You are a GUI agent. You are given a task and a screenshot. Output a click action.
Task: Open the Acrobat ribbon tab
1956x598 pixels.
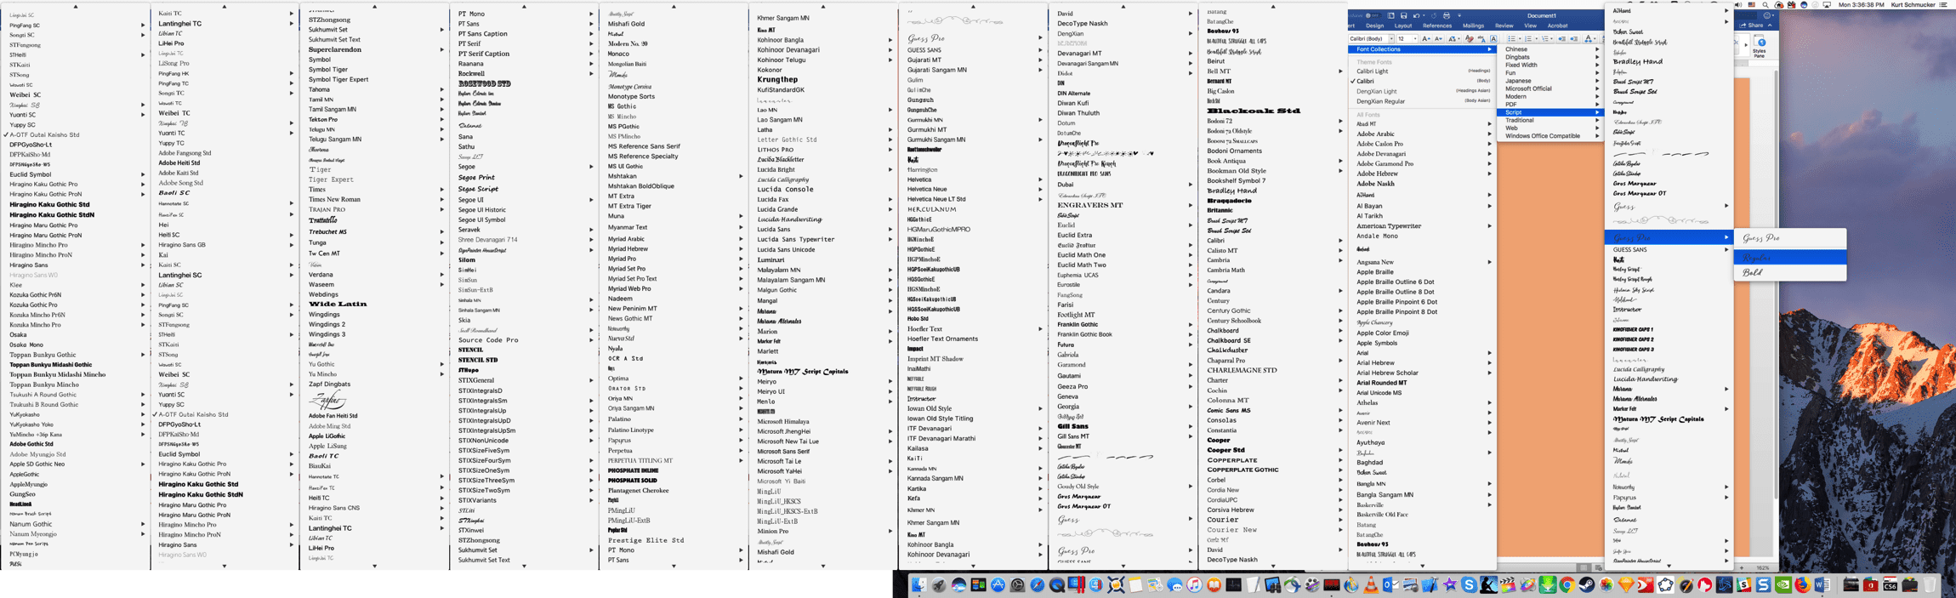click(1557, 26)
